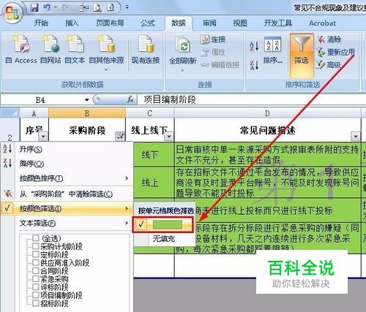Expand the Name Box dropdown arrow
Screen dimensions: 366x312
86,100
